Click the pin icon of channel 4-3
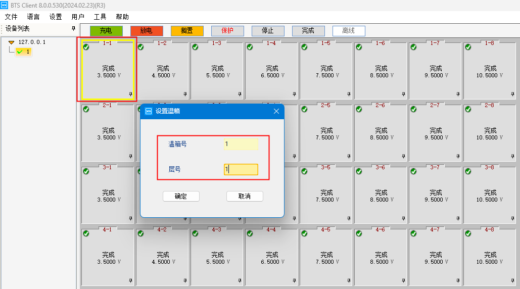This screenshot has width=520, height=289. pyautogui.click(x=240, y=280)
